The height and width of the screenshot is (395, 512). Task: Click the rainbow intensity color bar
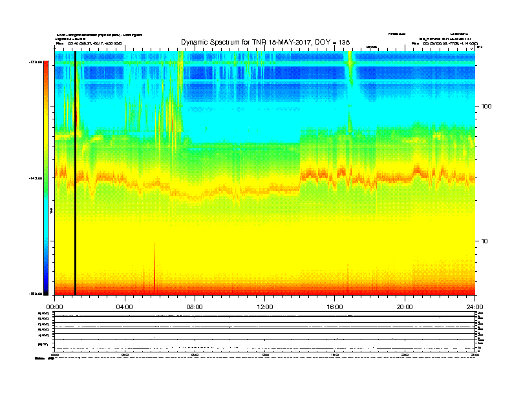pos(46,178)
